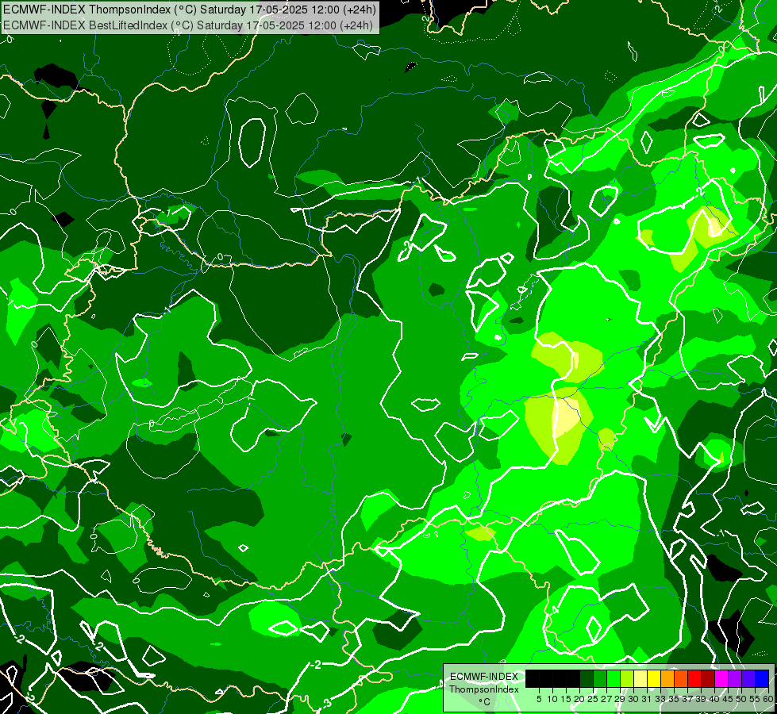Screen dimensions: 777x714
Task: Click the legend tick label 50
Action: click(x=742, y=699)
